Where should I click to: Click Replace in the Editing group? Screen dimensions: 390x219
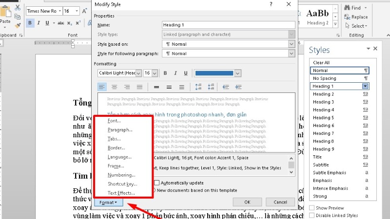tap(356, 17)
